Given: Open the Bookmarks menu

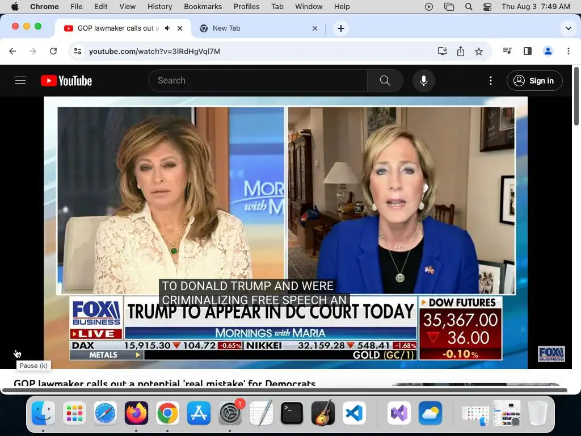Looking at the screenshot, I should pos(203,6).
